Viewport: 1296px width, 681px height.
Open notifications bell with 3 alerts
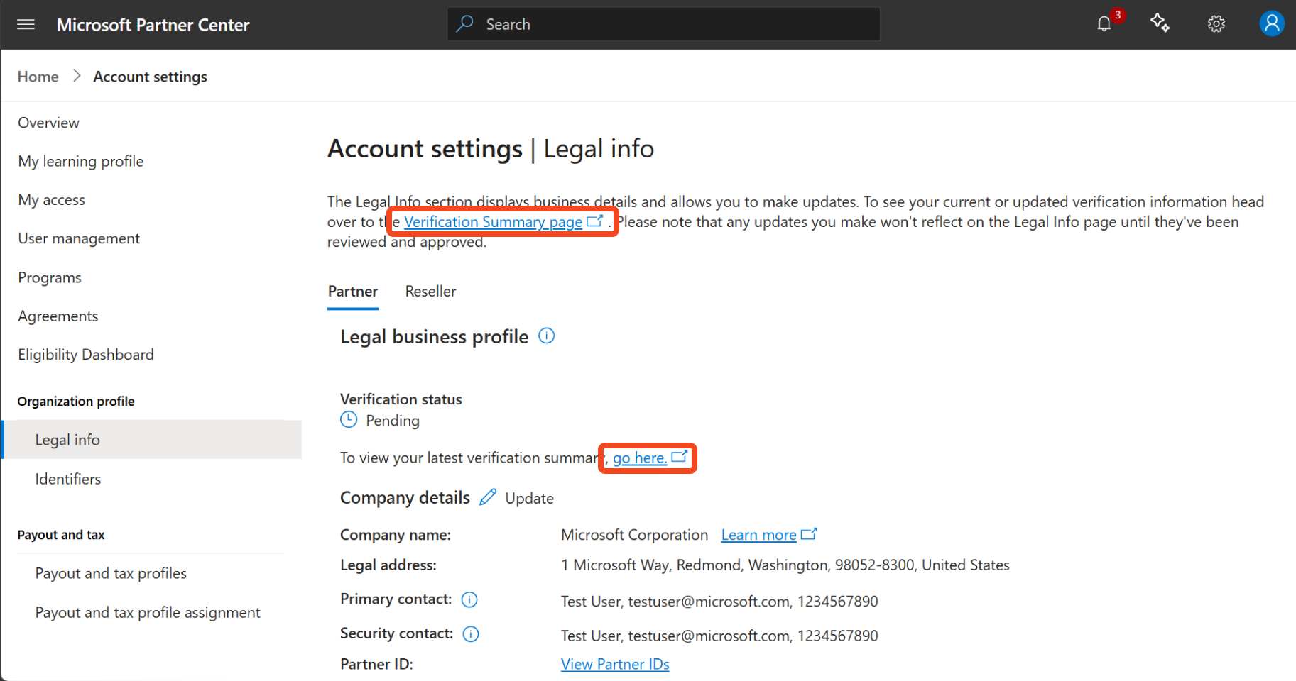point(1104,24)
